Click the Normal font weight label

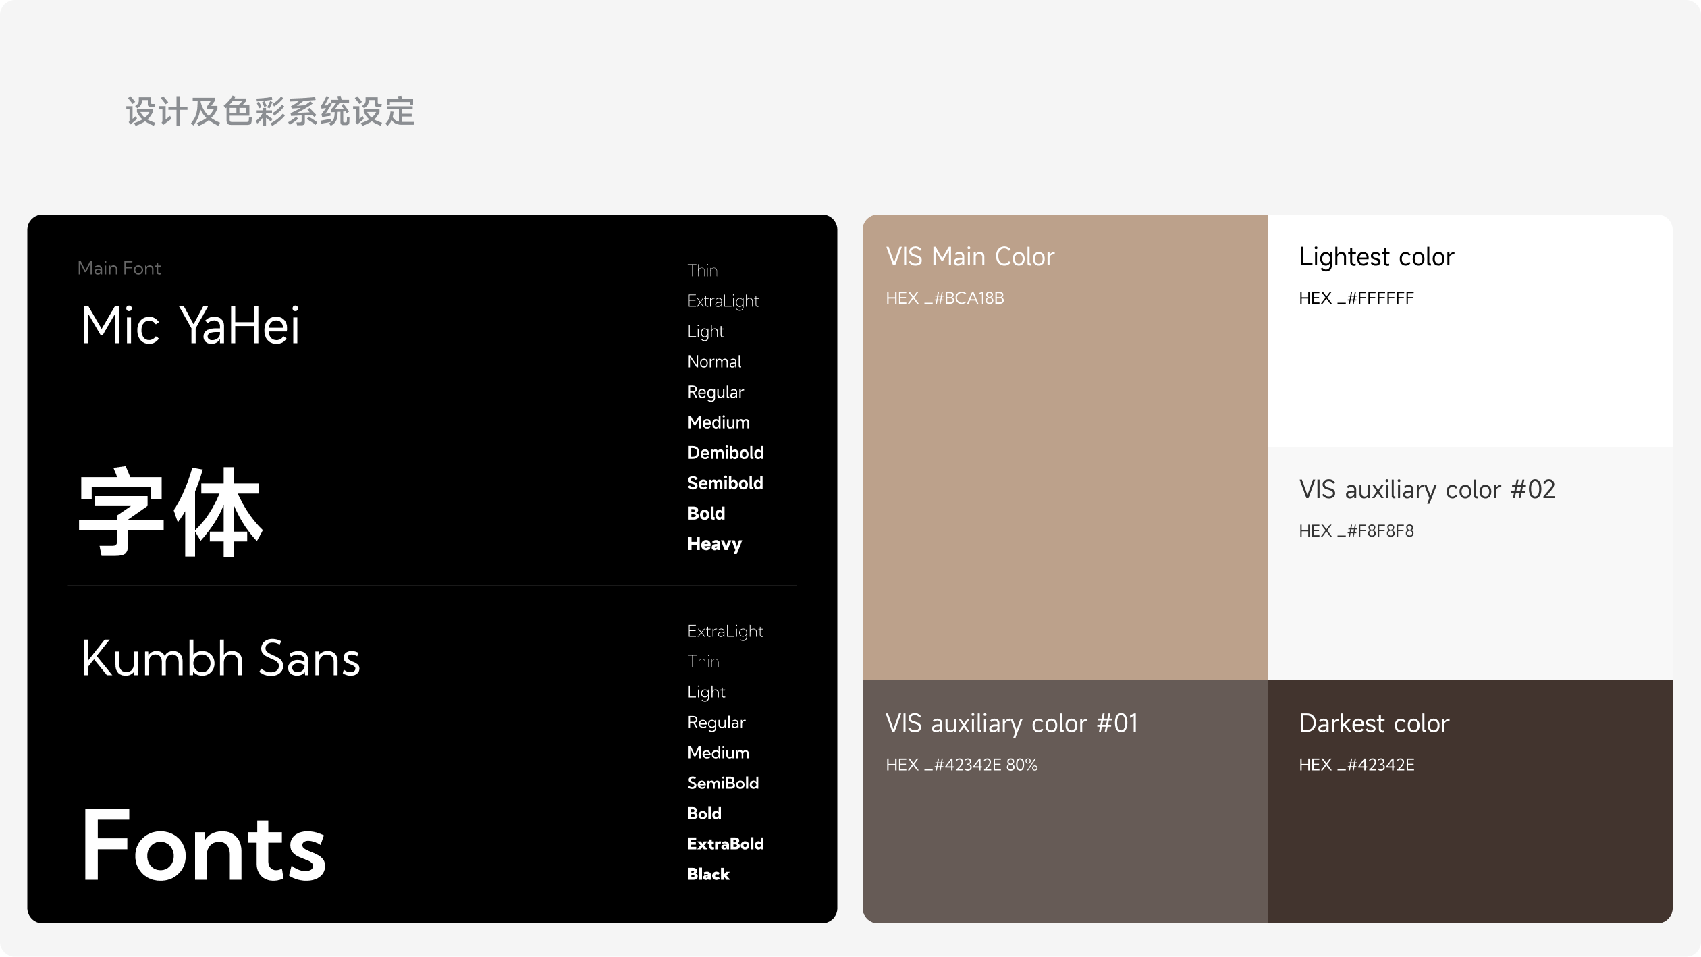point(714,362)
